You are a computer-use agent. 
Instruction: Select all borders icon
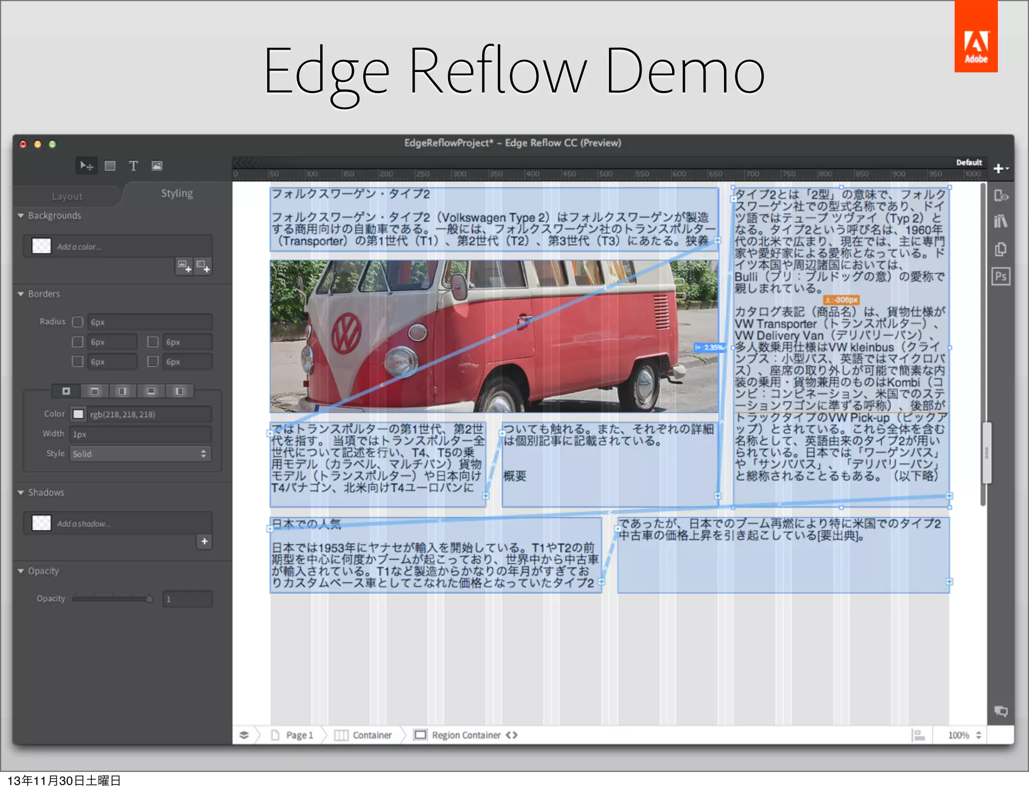[66, 391]
